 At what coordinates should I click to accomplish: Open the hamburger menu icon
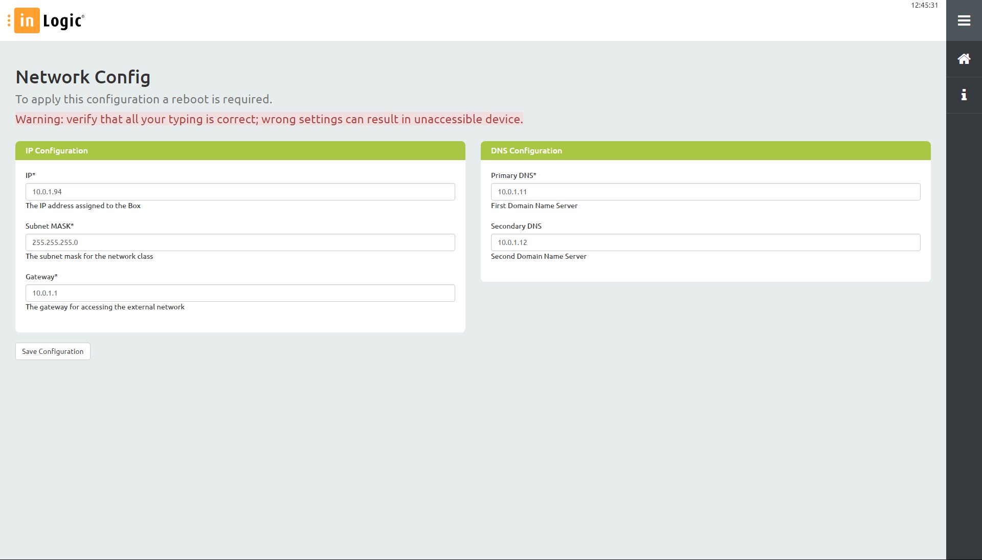(964, 20)
